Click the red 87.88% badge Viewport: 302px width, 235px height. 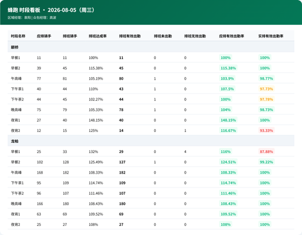266,152
